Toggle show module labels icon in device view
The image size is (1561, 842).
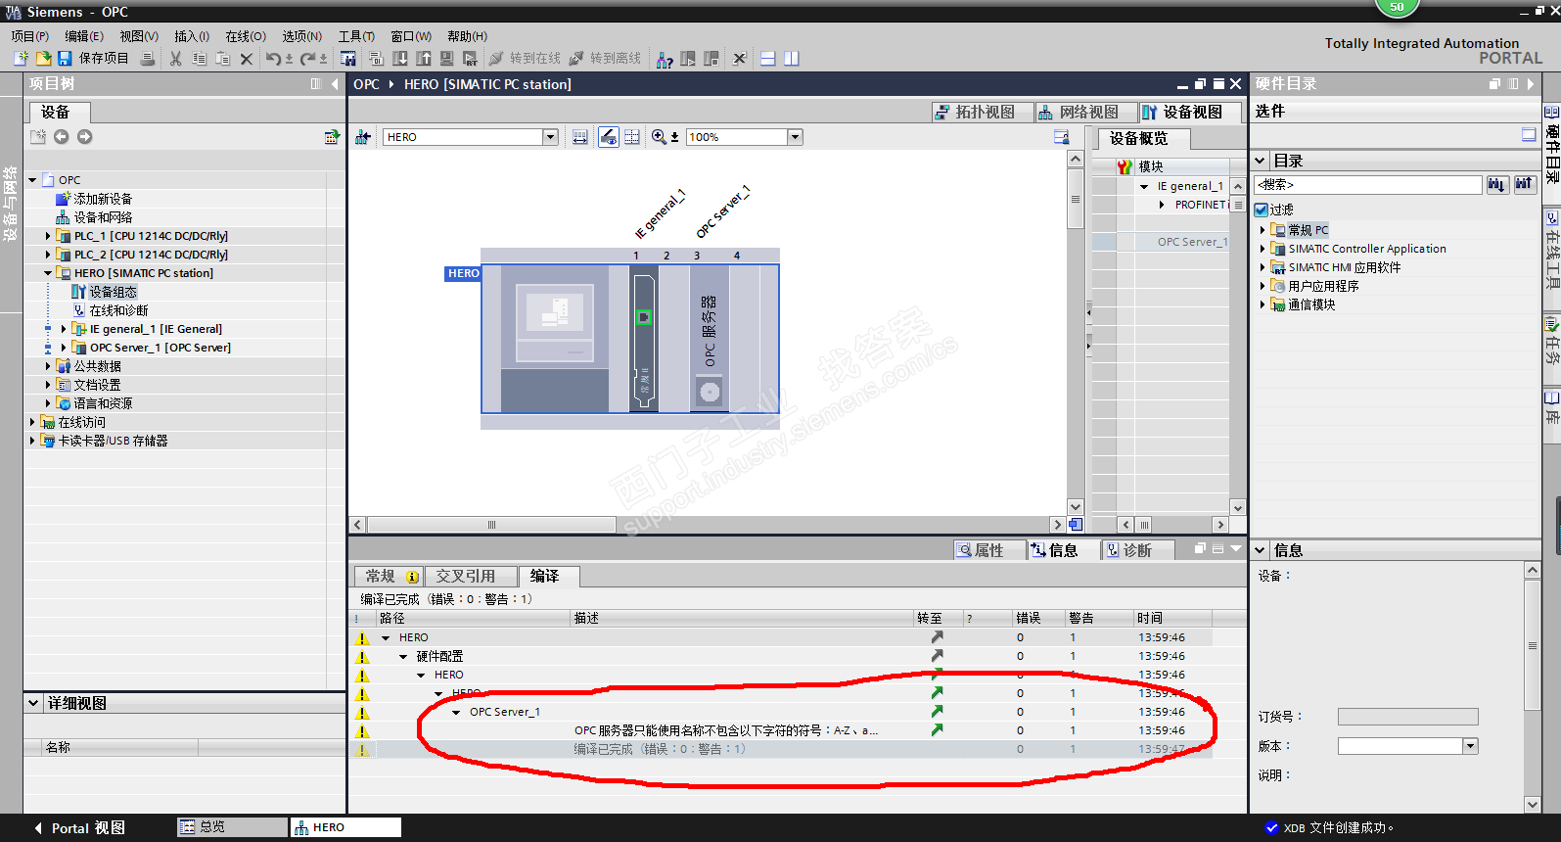(x=608, y=137)
